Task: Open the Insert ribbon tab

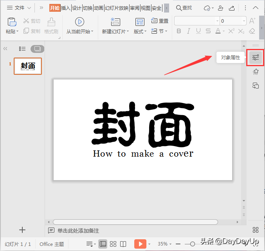Action: pos(66,8)
